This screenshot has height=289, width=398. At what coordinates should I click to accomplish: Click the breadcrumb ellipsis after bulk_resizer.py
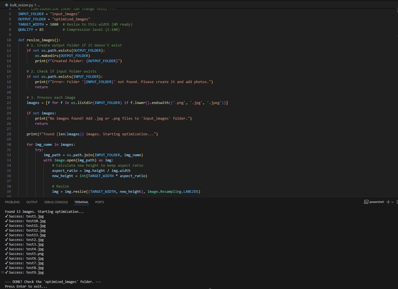pyautogui.click(x=38, y=5)
